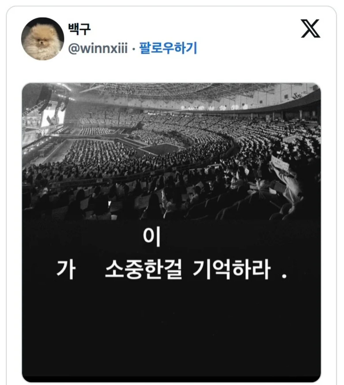The image size is (344, 385).
Task: Click the white sign held by an audience member
Action: coord(280,164)
